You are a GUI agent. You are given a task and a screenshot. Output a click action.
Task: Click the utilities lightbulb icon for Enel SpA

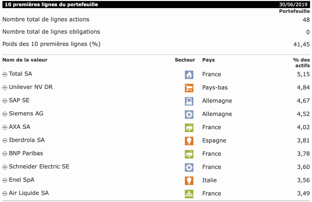[189, 180]
